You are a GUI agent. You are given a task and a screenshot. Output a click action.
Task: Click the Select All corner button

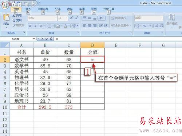(x=5, y=45)
